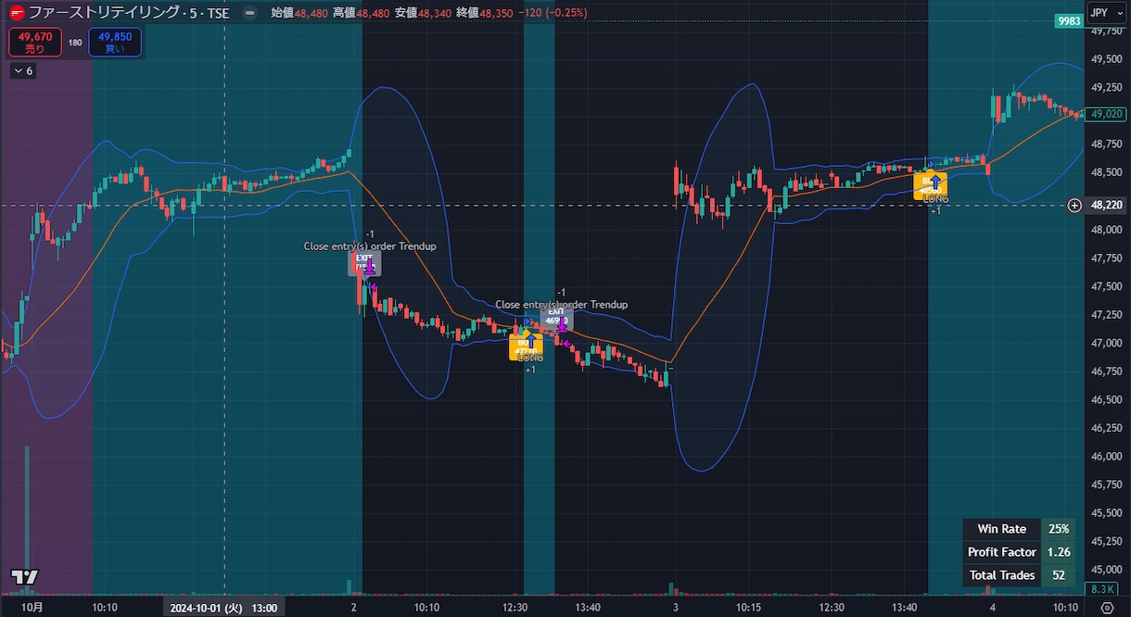Click the 180 spread value
Screen dimensions: 1131x617
(75, 43)
